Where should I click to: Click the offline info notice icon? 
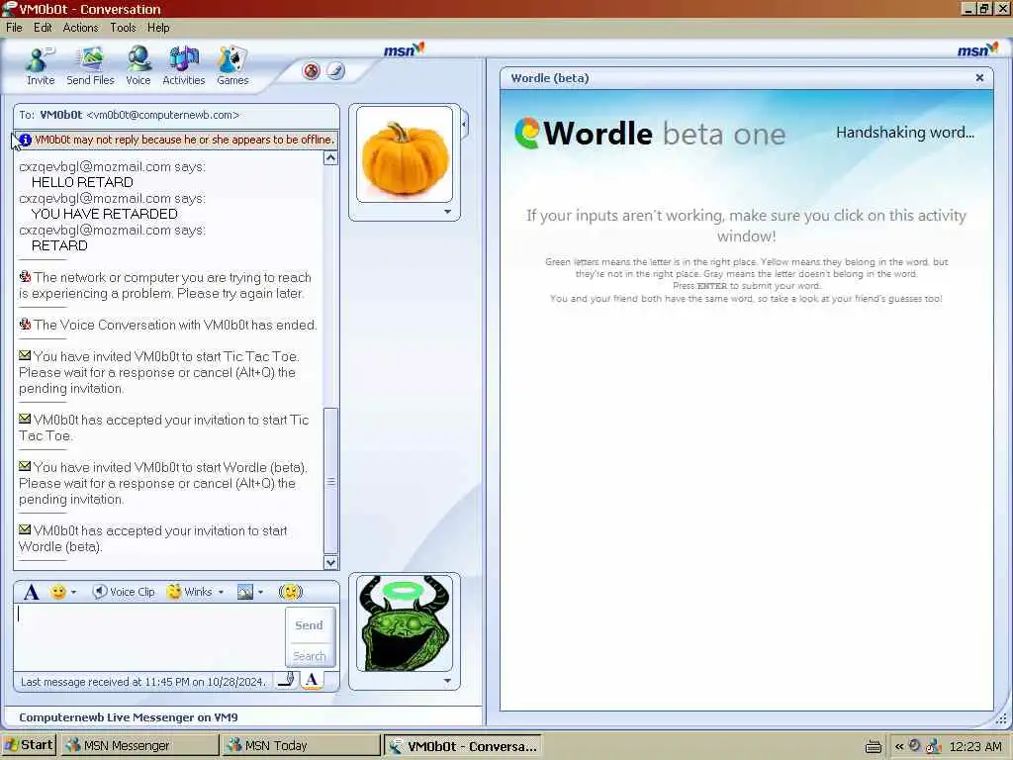(25, 140)
